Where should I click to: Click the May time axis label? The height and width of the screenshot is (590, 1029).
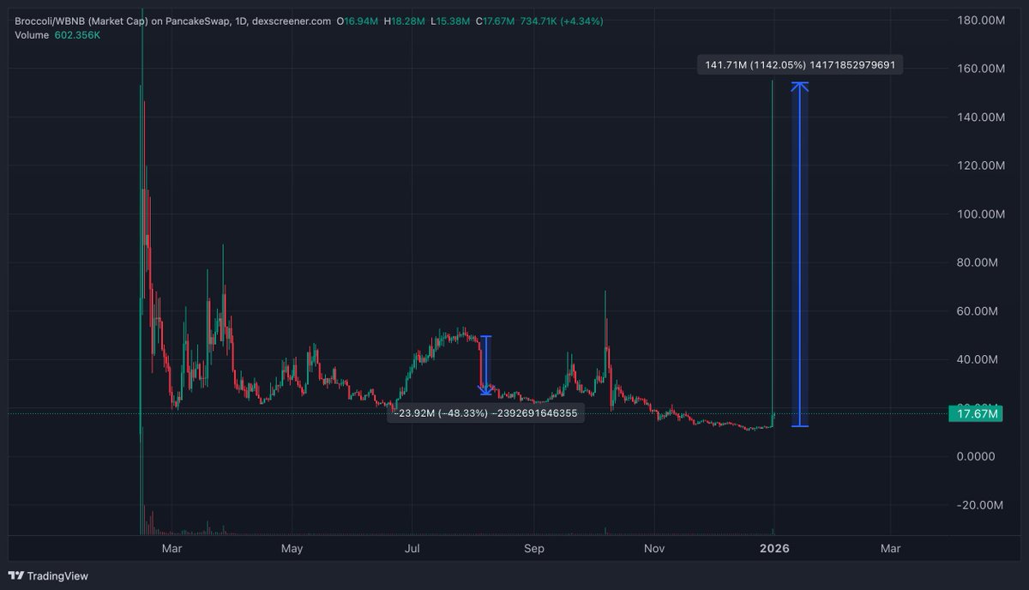click(x=292, y=548)
